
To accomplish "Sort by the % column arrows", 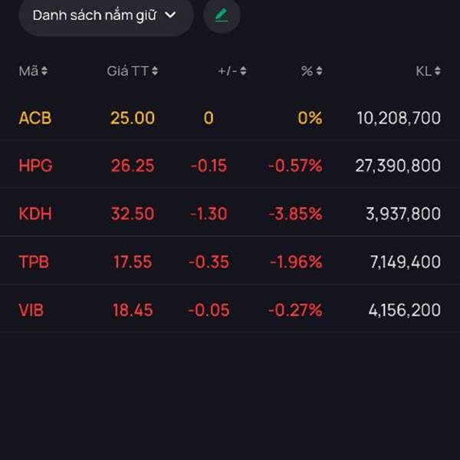I will pyautogui.click(x=319, y=71).
